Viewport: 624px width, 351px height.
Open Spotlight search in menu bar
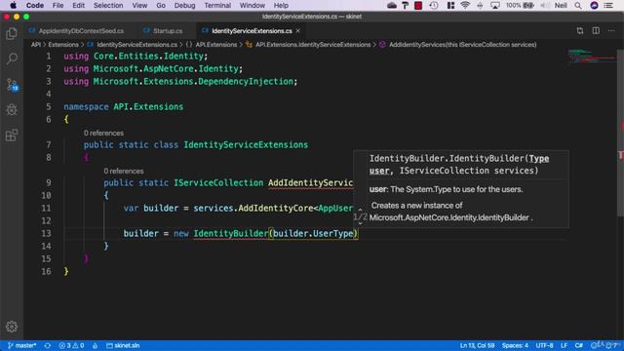[x=578, y=5]
